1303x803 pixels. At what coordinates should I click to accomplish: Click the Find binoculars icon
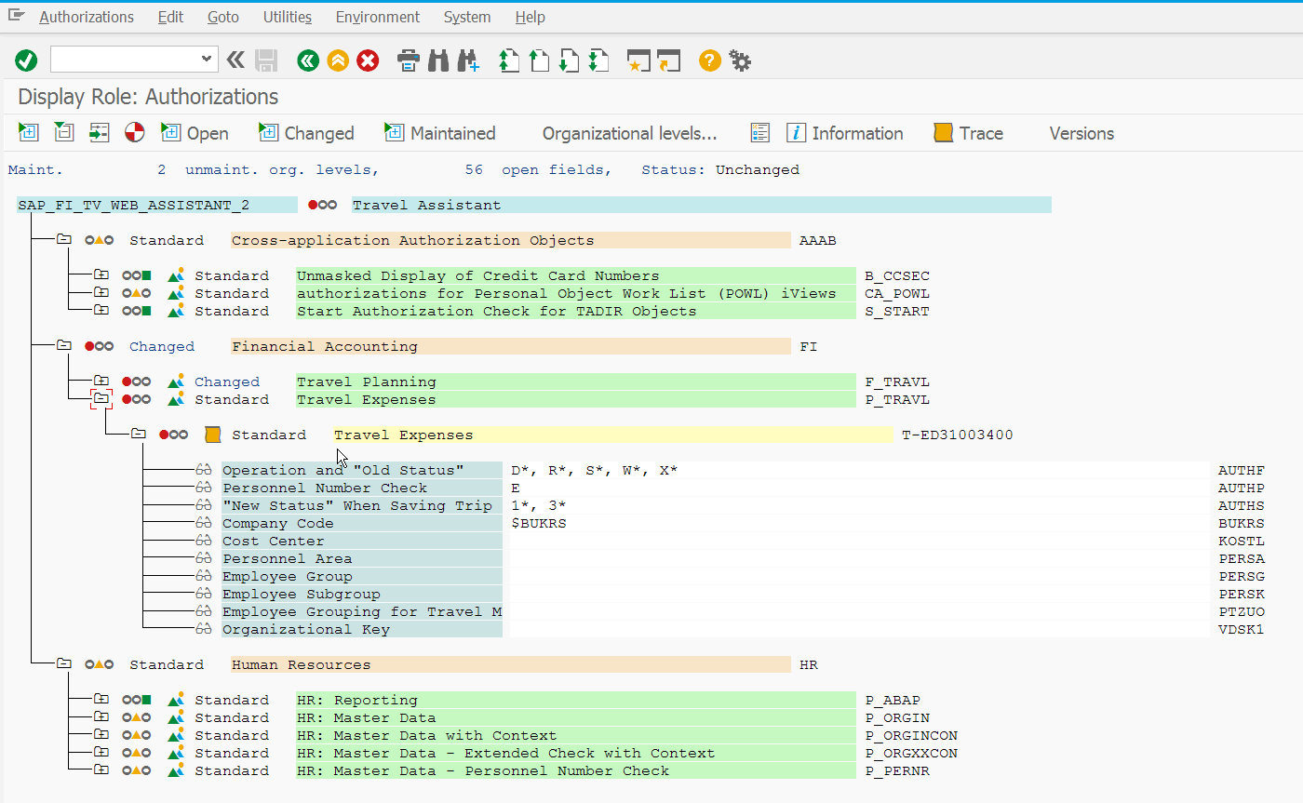click(x=438, y=61)
